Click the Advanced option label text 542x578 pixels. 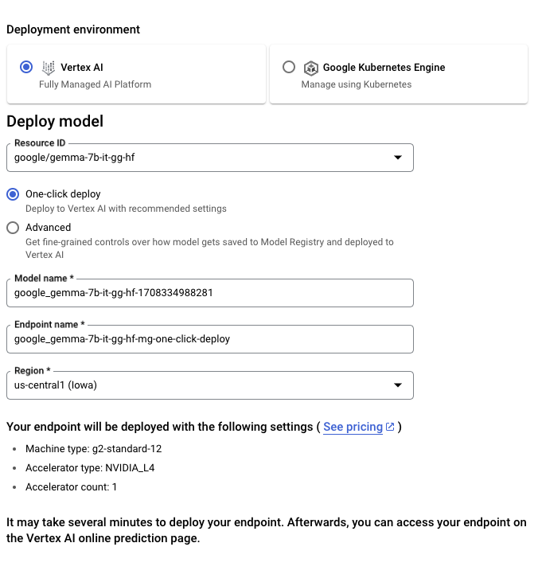[48, 228]
